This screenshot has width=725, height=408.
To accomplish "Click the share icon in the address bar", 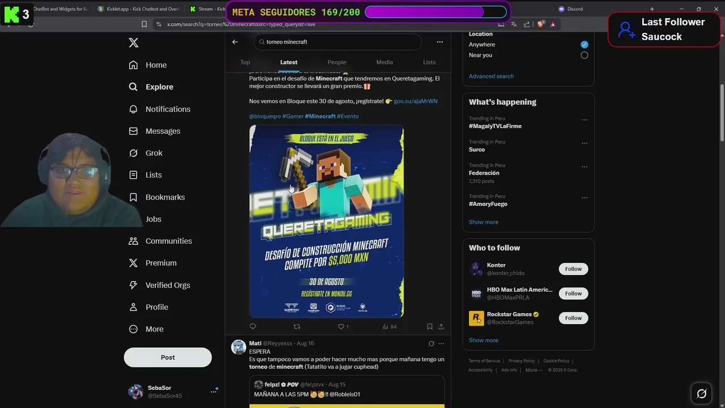I will tap(527, 24).
